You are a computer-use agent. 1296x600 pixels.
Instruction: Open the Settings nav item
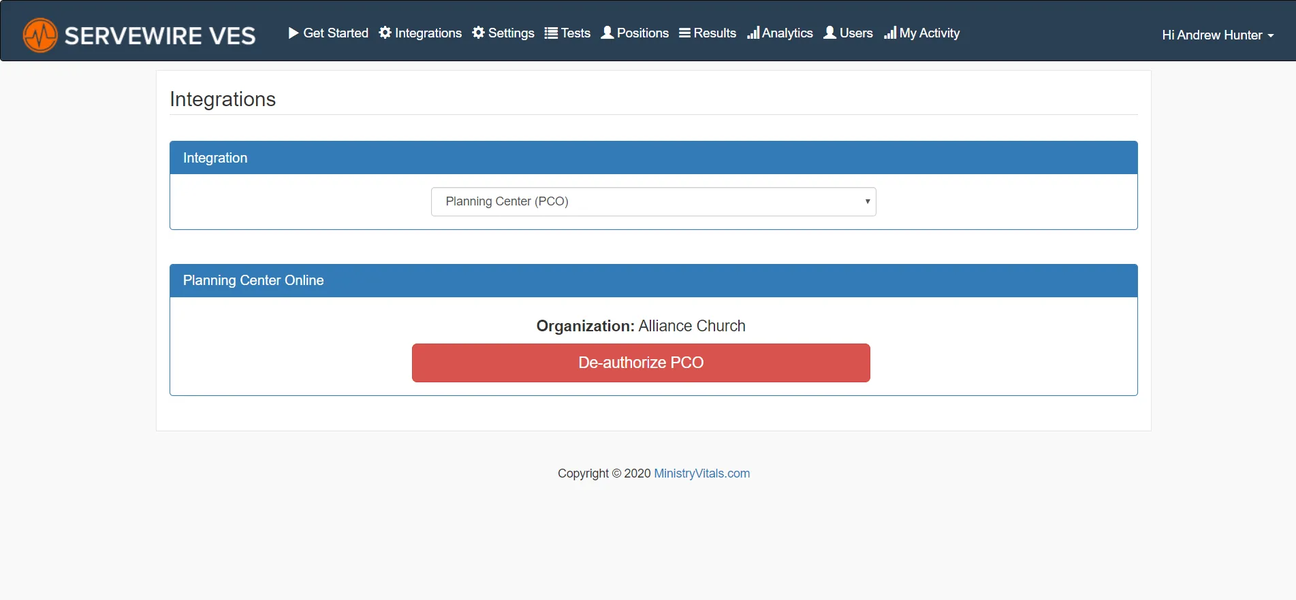tap(503, 33)
